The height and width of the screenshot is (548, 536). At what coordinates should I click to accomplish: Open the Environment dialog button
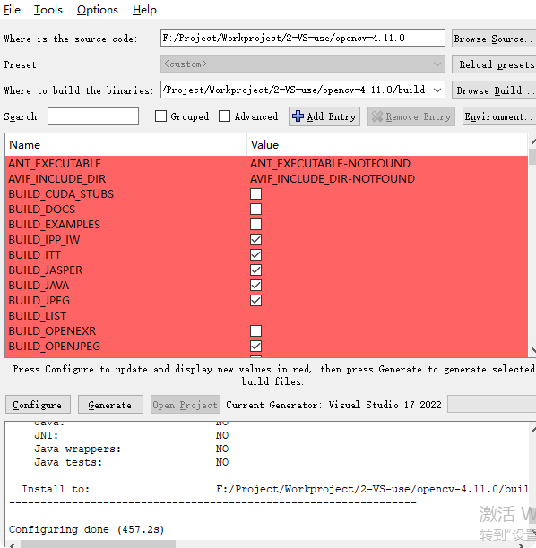[x=499, y=116]
